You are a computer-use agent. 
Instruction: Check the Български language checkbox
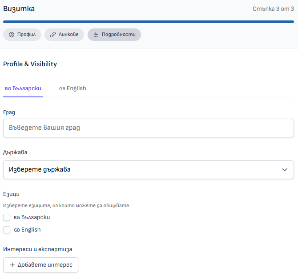(7, 217)
